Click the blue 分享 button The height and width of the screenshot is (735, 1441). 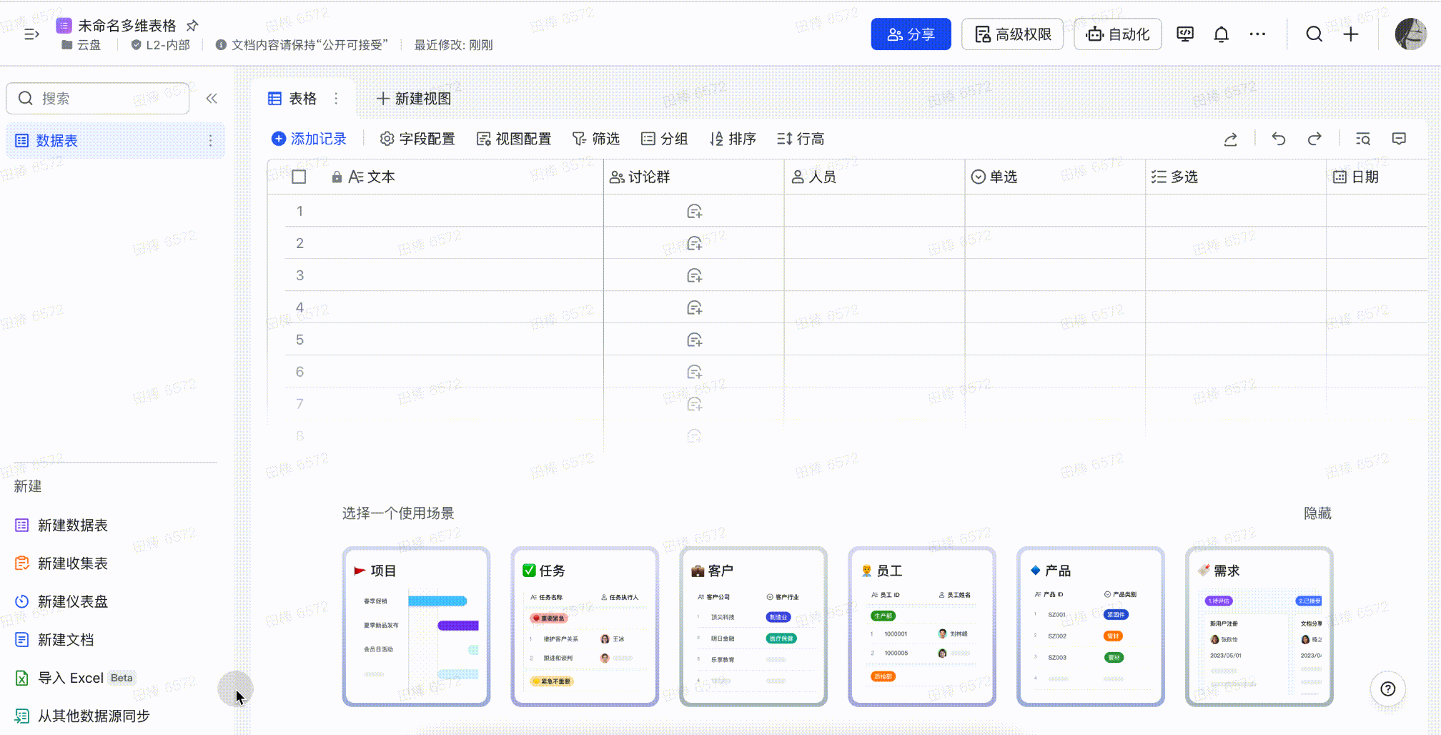[x=911, y=34]
